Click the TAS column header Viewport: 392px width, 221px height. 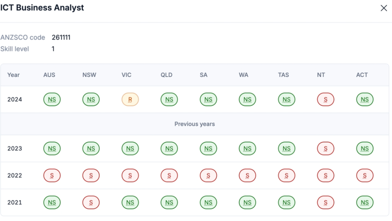pos(284,75)
